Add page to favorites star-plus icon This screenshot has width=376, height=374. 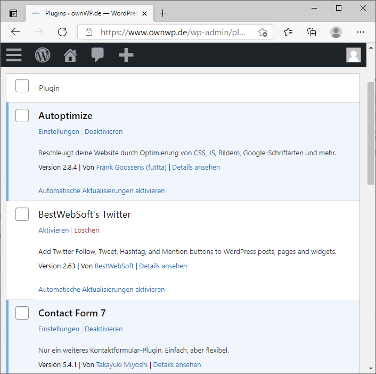coord(263,32)
